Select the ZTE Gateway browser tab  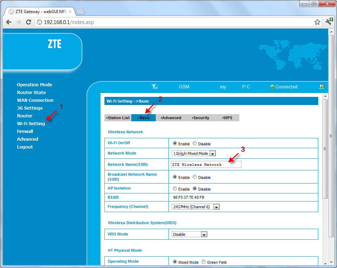pyautogui.click(x=40, y=12)
